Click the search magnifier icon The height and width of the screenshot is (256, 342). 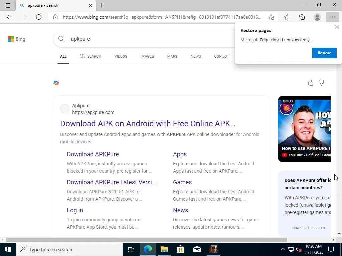pos(61,39)
